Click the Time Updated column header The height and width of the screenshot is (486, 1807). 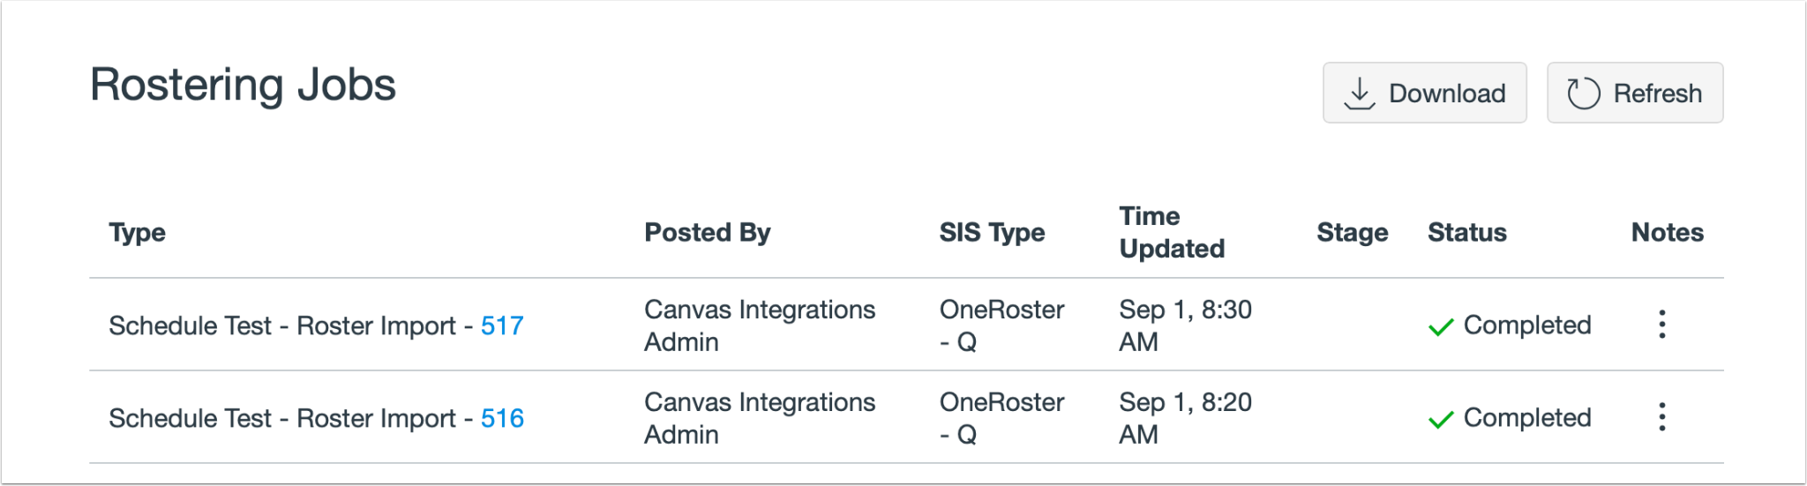point(1171,233)
